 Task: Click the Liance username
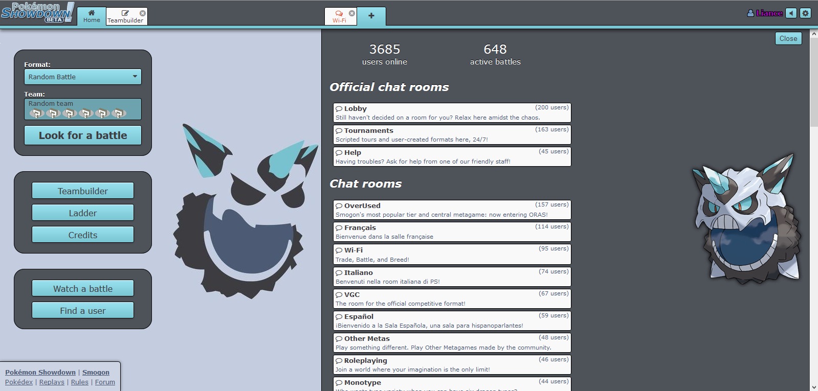[769, 13]
